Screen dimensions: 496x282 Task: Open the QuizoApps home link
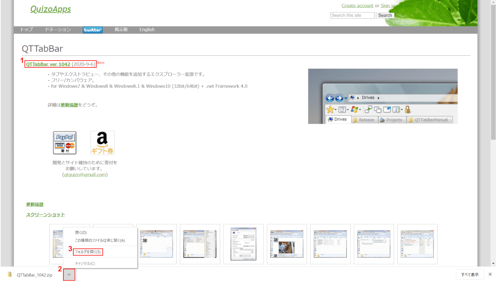point(50,9)
